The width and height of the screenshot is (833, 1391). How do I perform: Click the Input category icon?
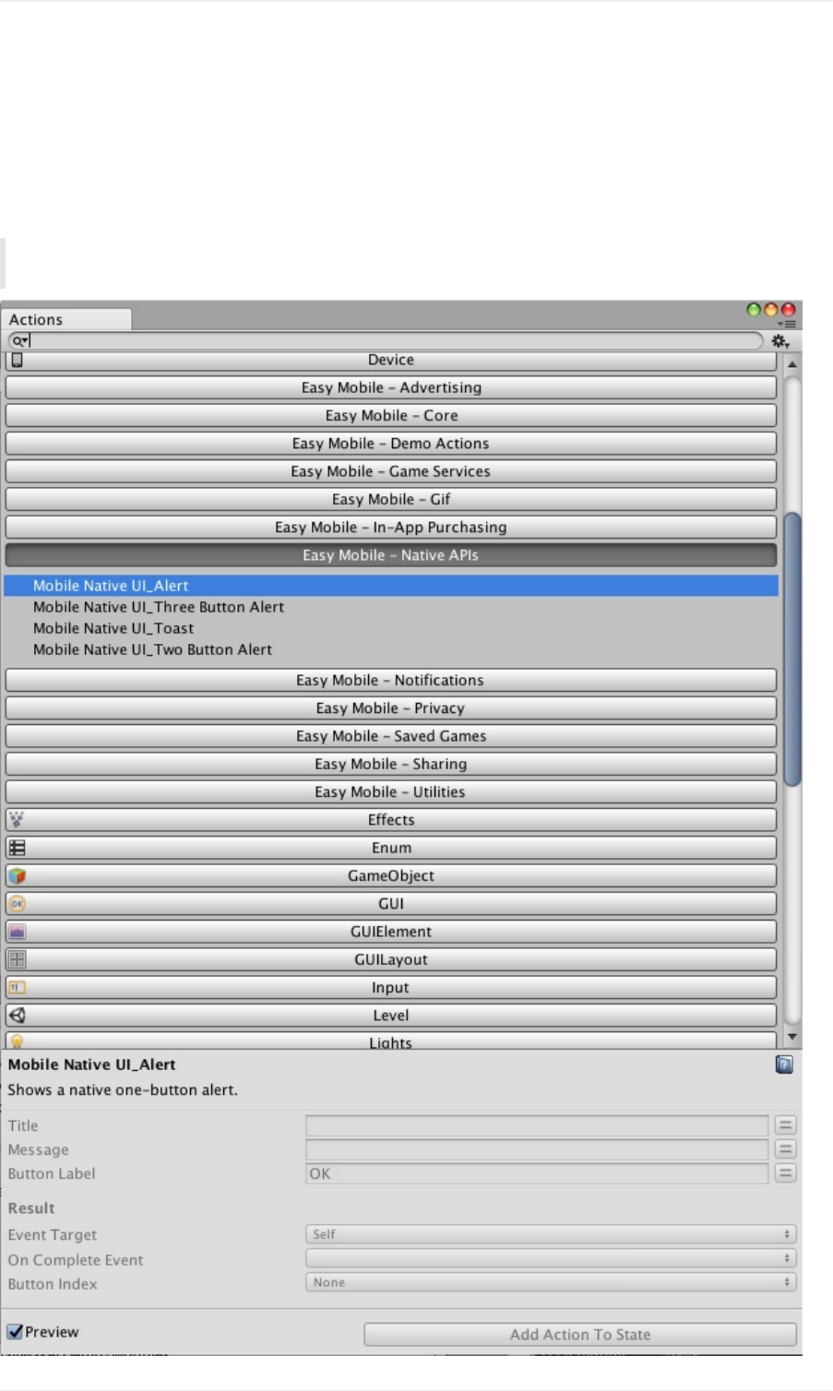coord(17,987)
